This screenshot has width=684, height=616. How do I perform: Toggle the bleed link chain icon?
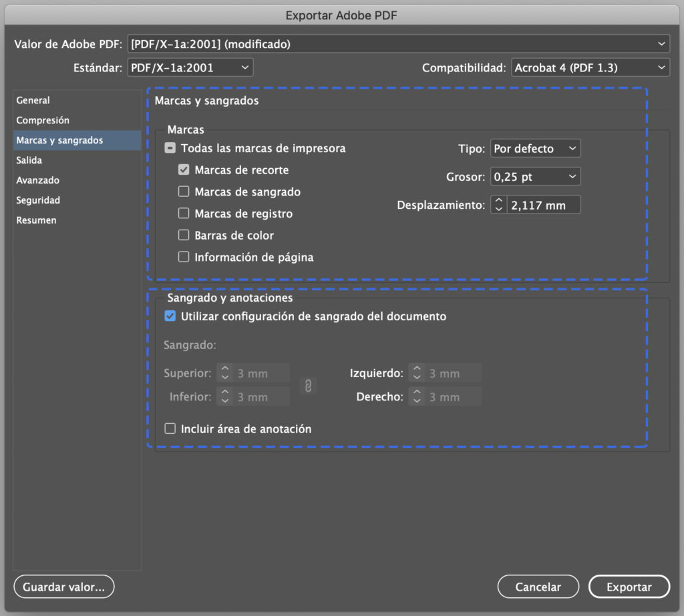pos(308,386)
